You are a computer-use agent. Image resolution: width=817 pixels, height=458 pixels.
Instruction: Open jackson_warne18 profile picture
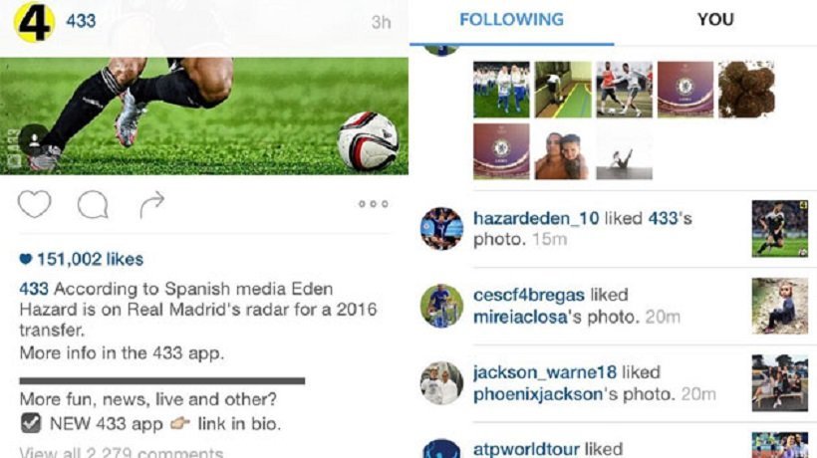coord(441,383)
